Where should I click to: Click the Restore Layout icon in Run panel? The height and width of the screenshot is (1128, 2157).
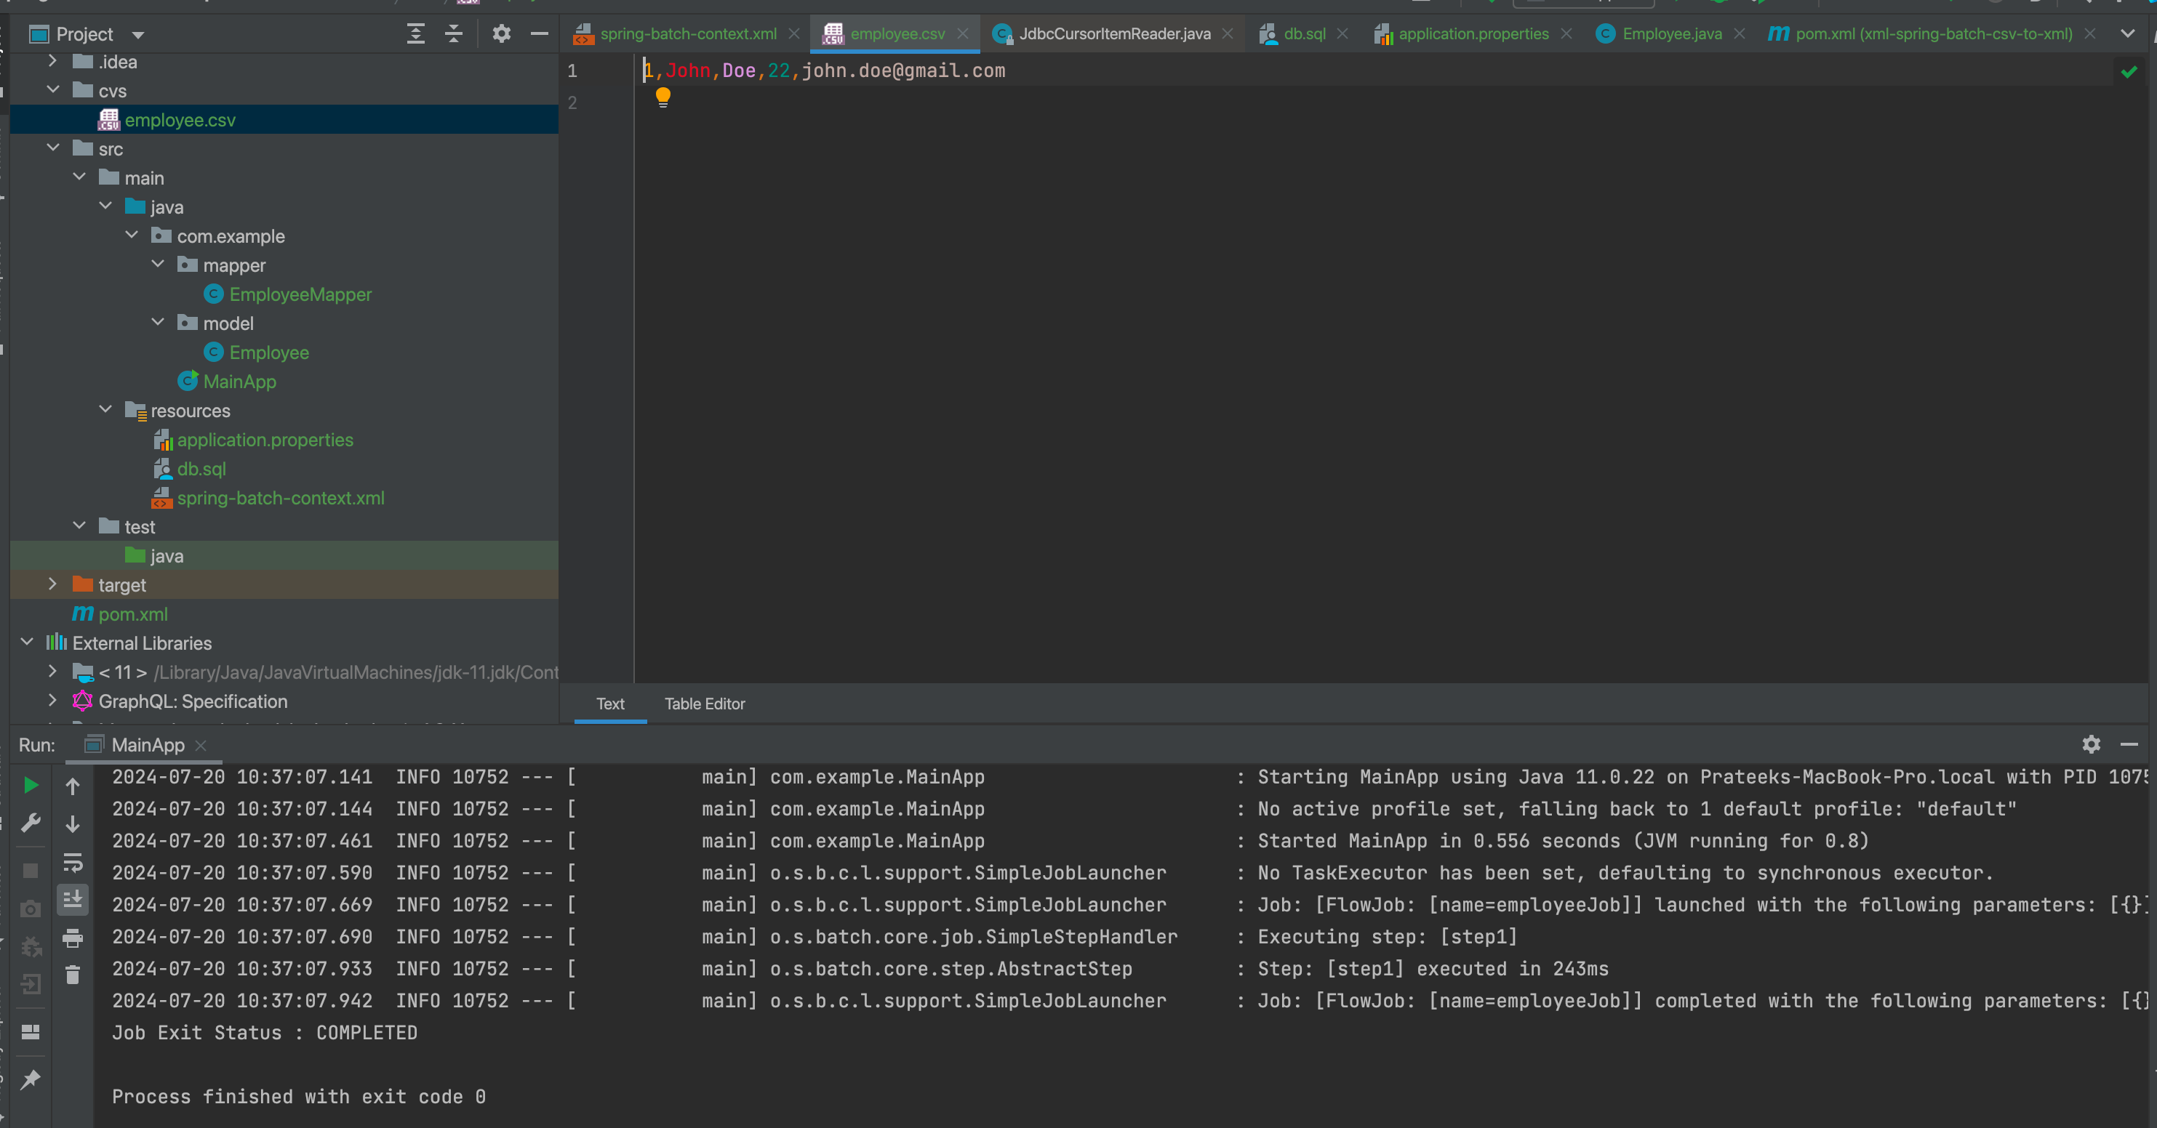(31, 1032)
